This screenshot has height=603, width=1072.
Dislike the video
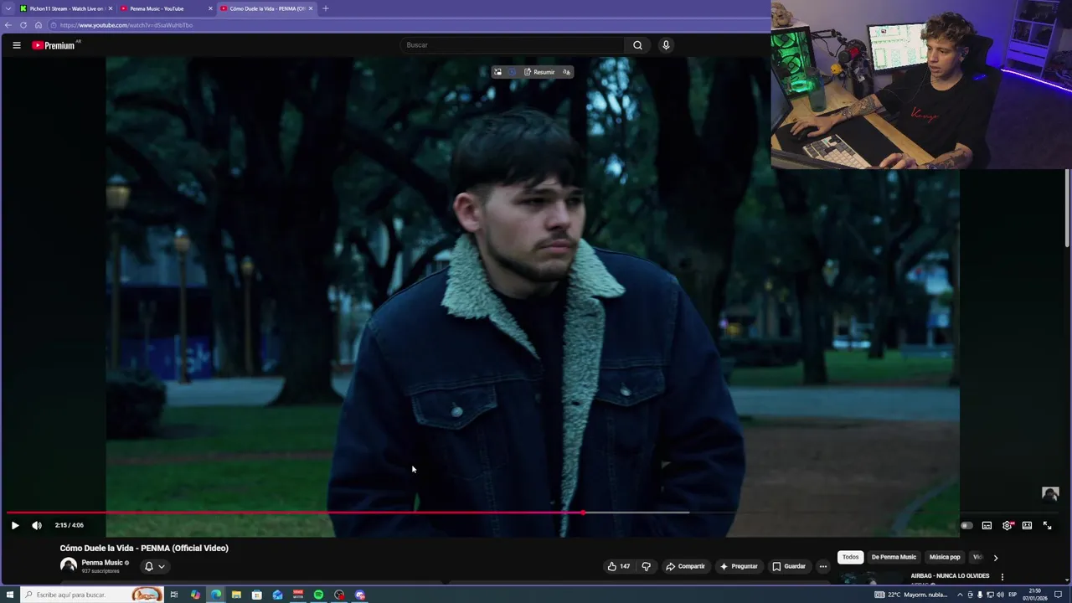coord(646,566)
